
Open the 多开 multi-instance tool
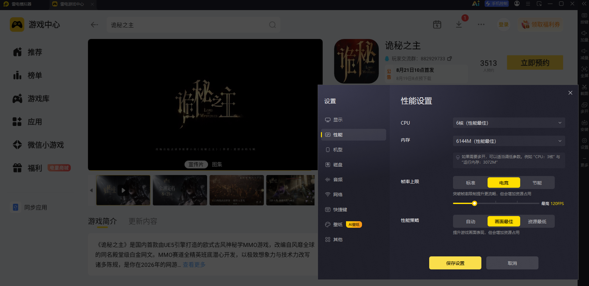click(x=584, y=107)
